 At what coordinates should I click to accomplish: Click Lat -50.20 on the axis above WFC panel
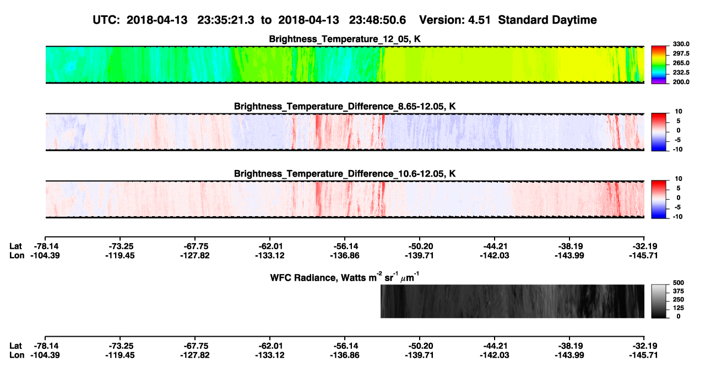(420, 246)
